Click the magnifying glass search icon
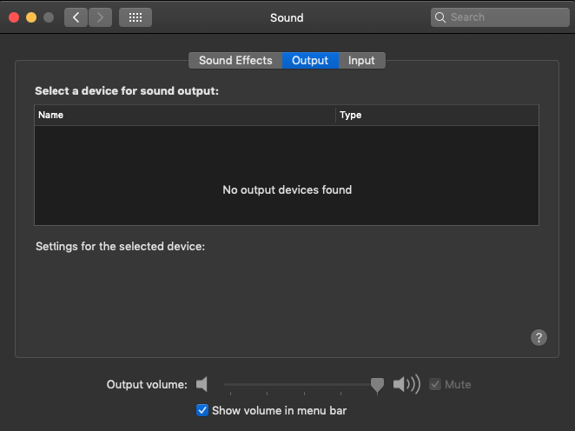The height and width of the screenshot is (431, 575). (x=442, y=17)
